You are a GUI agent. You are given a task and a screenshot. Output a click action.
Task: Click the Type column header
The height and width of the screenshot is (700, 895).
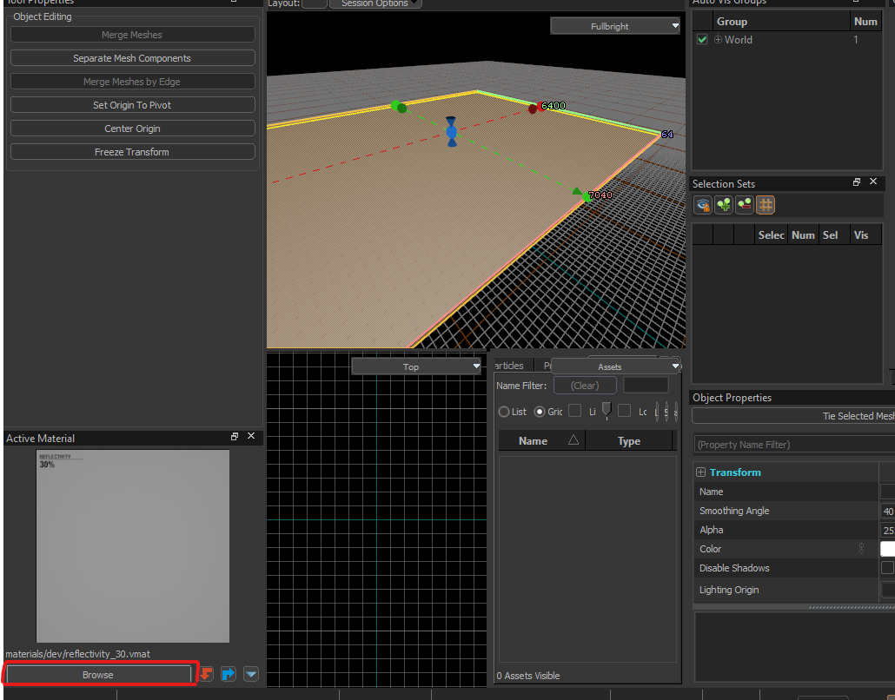[x=628, y=441]
